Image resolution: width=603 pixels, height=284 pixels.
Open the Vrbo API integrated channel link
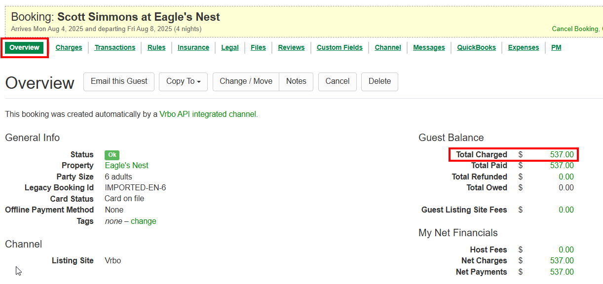(208, 114)
